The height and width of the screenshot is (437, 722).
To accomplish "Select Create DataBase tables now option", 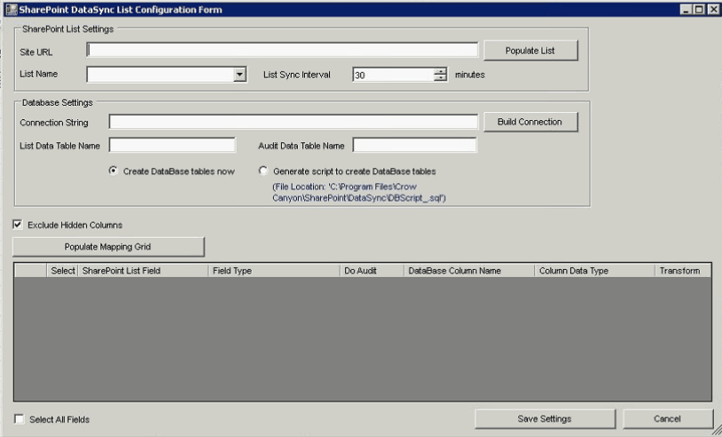I will (x=113, y=171).
